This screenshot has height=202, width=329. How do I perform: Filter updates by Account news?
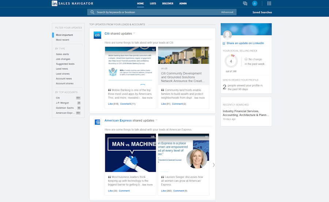(64, 78)
